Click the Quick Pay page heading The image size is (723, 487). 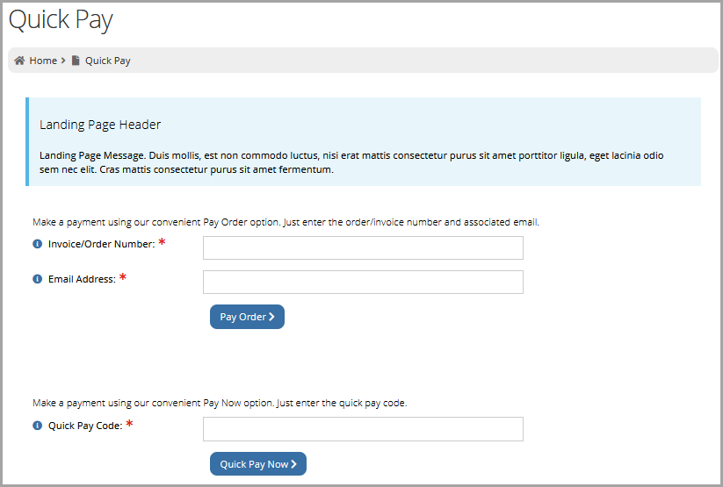[61, 20]
